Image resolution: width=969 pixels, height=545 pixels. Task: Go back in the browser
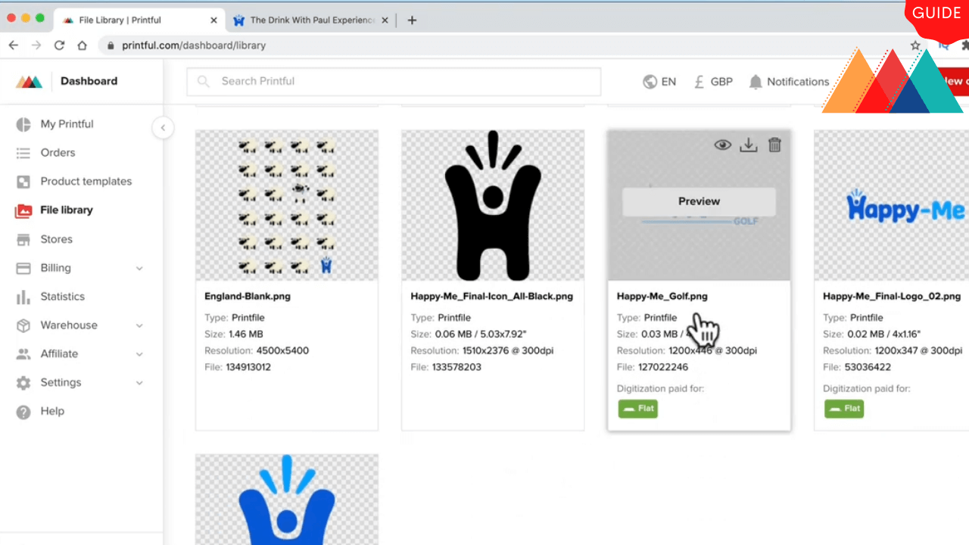13,45
